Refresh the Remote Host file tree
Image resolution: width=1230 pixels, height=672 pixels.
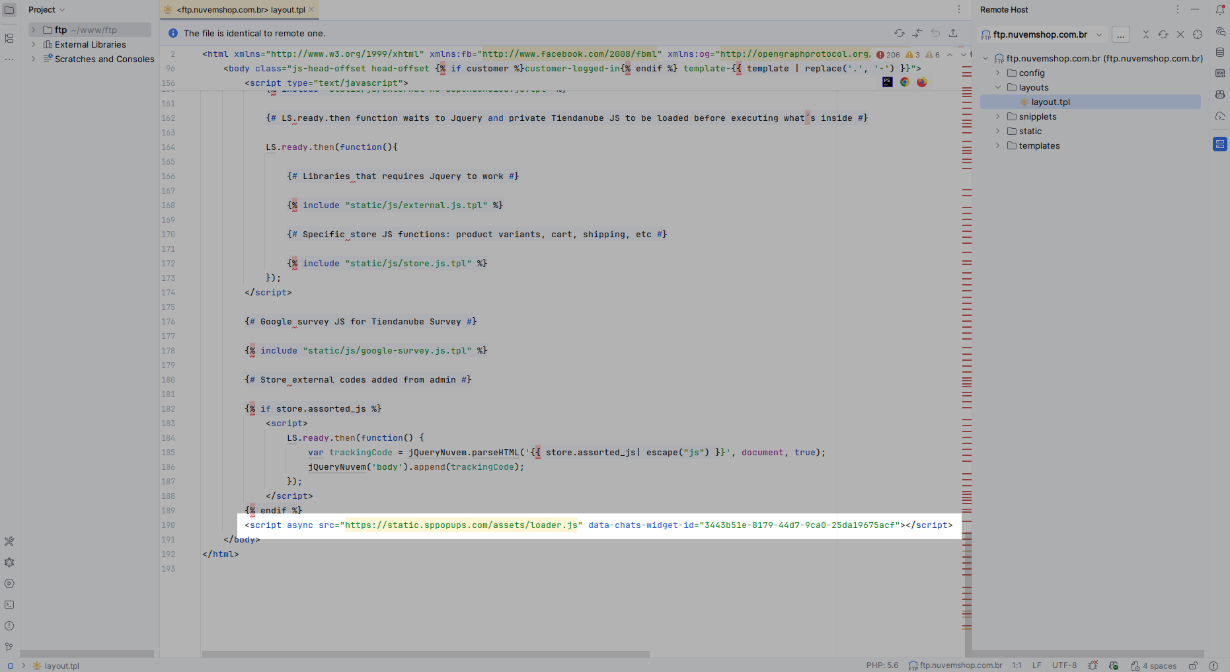(x=1163, y=34)
